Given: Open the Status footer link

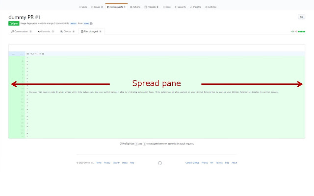Looking at the screenshot, I should [x=125, y=163].
